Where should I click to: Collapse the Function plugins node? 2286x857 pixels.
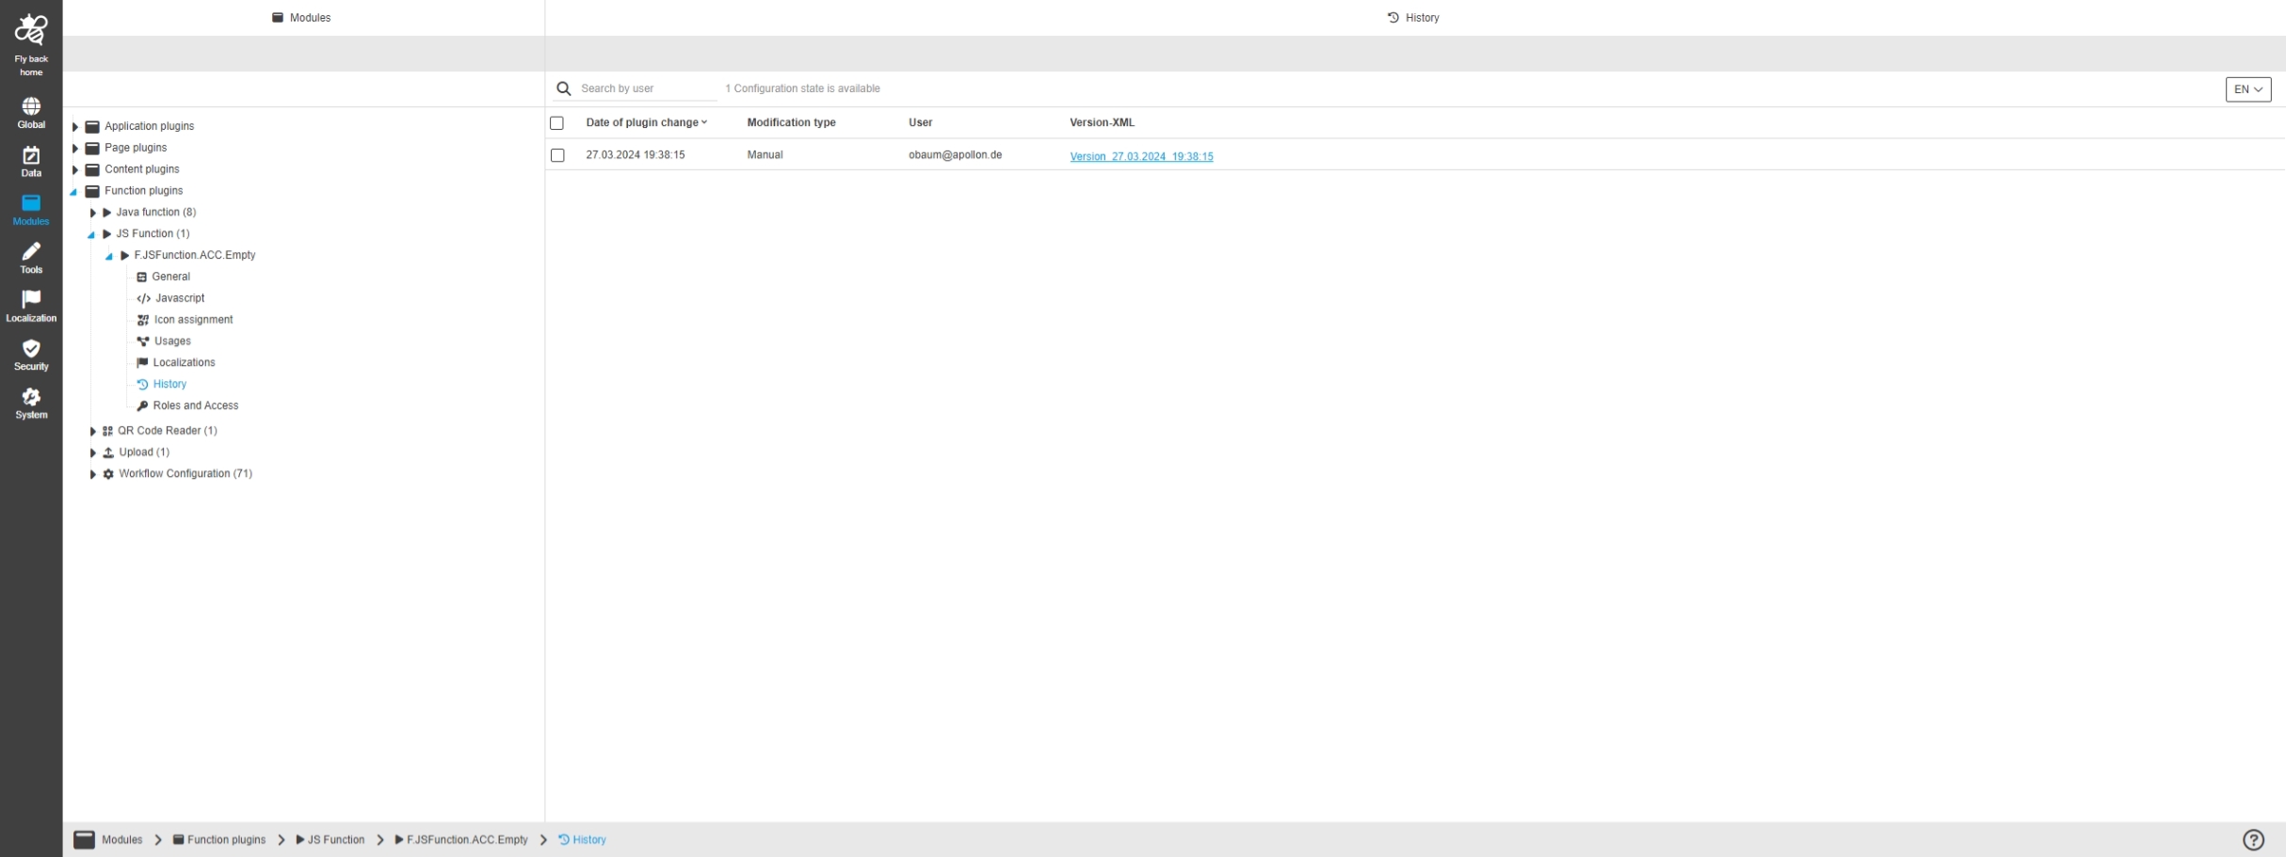coord(73,192)
